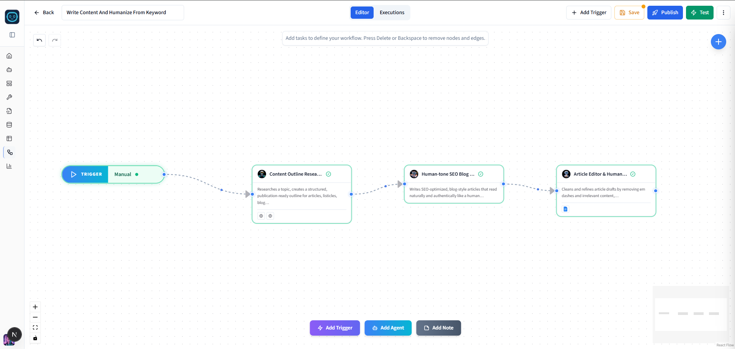This screenshot has width=735, height=349.
Task: Zoom in using the plus control
Action: pyautogui.click(x=35, y=307)
